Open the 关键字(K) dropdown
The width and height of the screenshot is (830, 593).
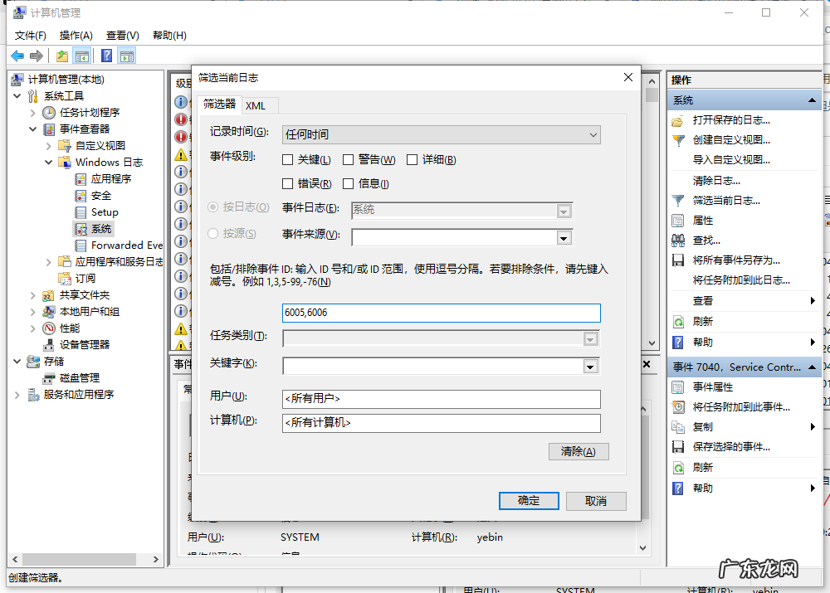pos(590,367)
